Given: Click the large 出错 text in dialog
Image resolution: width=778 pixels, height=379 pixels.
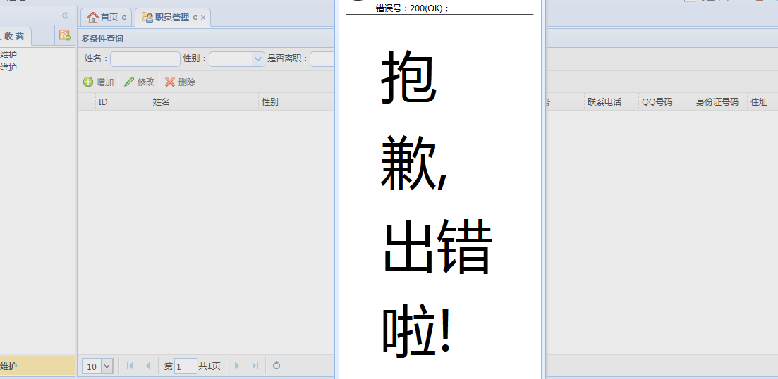Looking at the screenshot, I should click(x=437, y=247).
